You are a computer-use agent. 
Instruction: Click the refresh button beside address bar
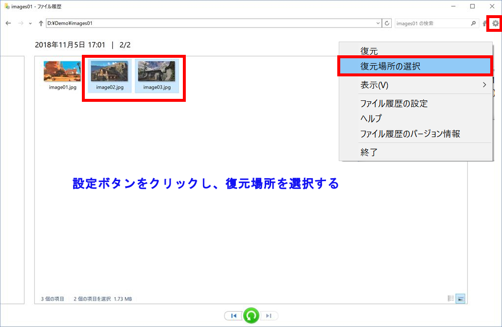click(387, 23)
